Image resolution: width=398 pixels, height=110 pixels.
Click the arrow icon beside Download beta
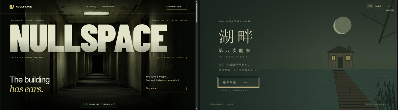coord(186,6)
